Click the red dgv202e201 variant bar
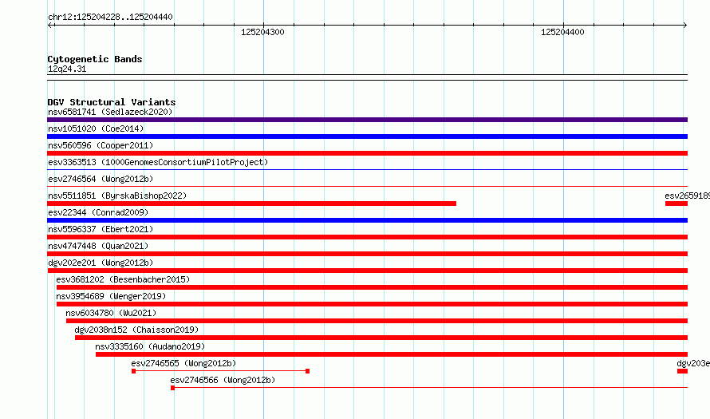The image size is (710, 419). [x=367, y=271]
